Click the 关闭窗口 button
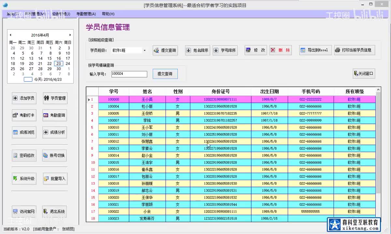Image resolution: width=391 pixels, height=234 pixels. 364,74
